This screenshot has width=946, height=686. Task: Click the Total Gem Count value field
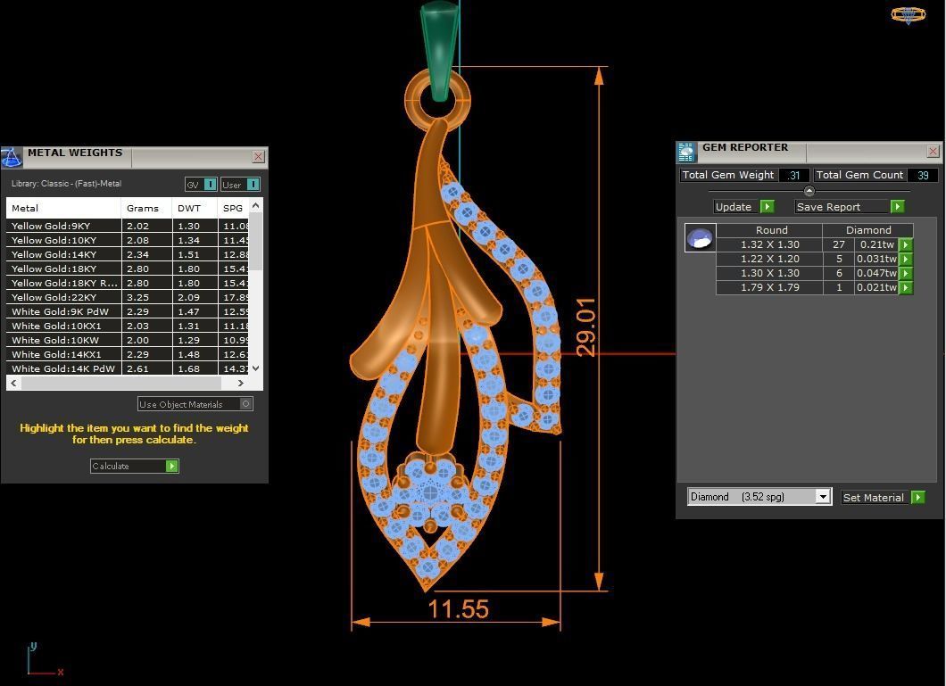(x=923, y=175)
